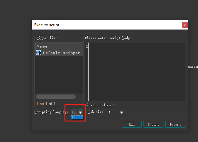This screenshot has width=198, height=142.
Task: Click the Export button
Action: click(153, 124)
